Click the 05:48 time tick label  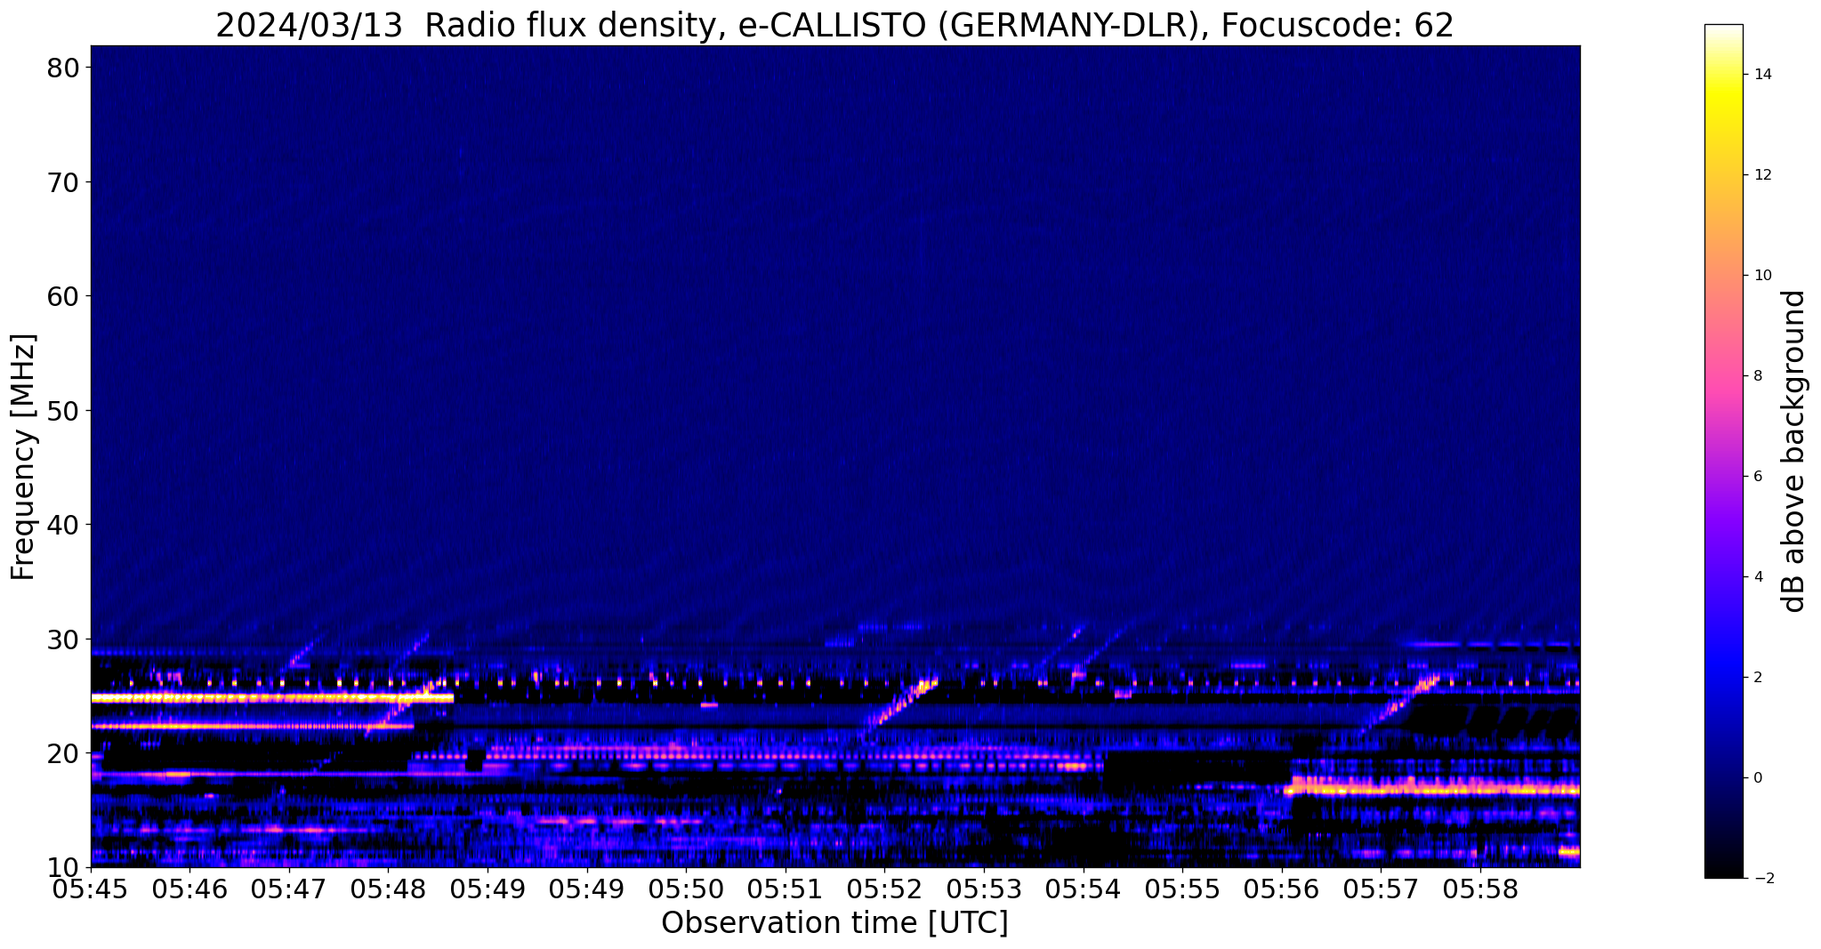click(389, 890)
